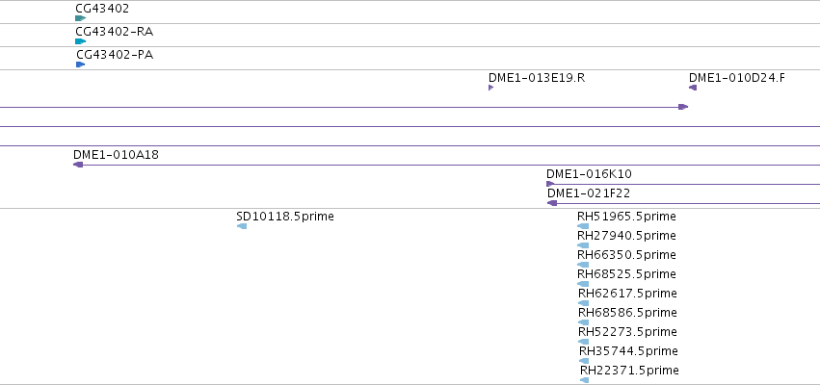Click the right-pointing arrowhead ending the long purple line
This screenshot has width=820, height=385.
click(x=683, y=107)
